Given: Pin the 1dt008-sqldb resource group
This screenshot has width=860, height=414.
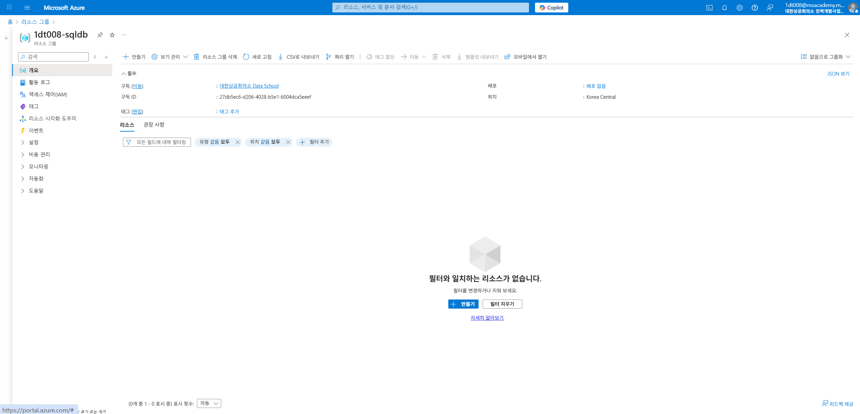Looking at the screenshot, I should click(x=100, y=35).
